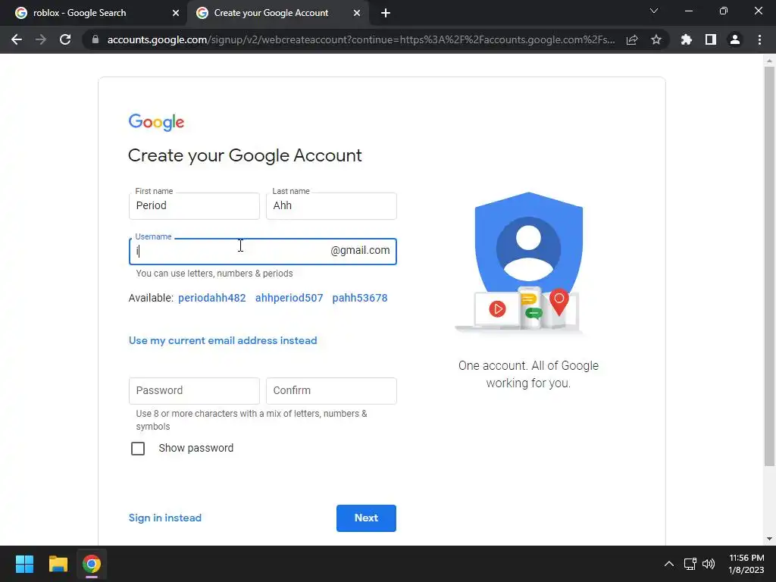The image size is (776, 582).
Task: Open the volume speaker icon
Action: (709, 564)
